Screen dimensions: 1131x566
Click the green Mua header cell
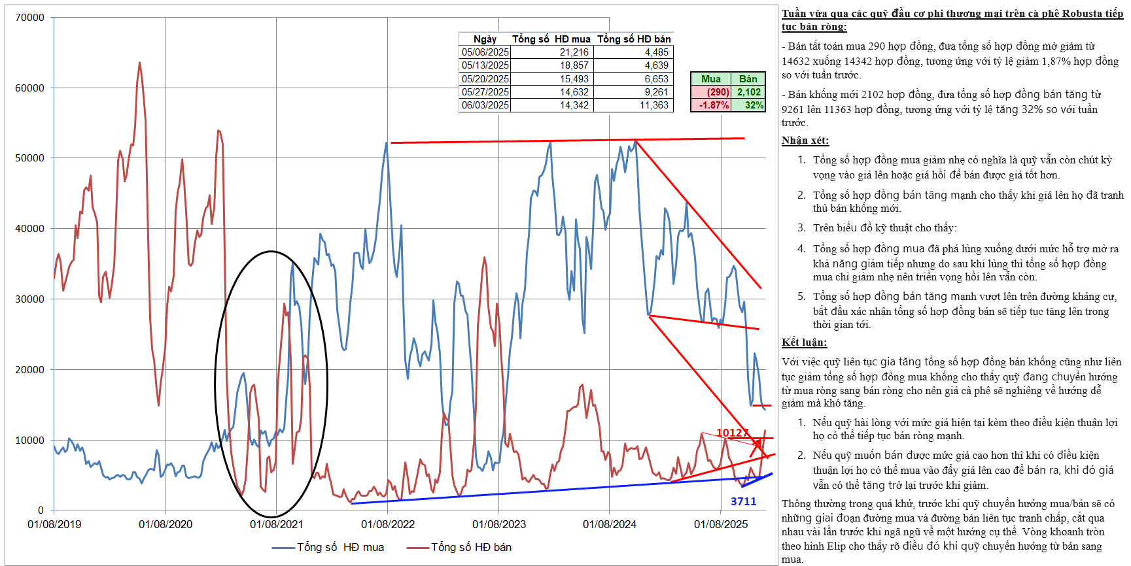coord(710,79)
